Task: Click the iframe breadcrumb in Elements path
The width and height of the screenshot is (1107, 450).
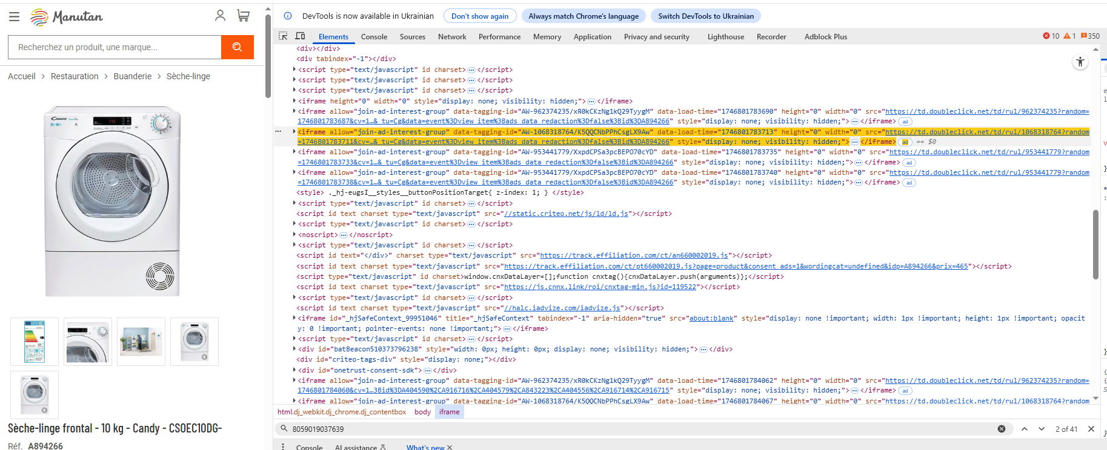Action: pyautogui.click(x=449, y=412)
